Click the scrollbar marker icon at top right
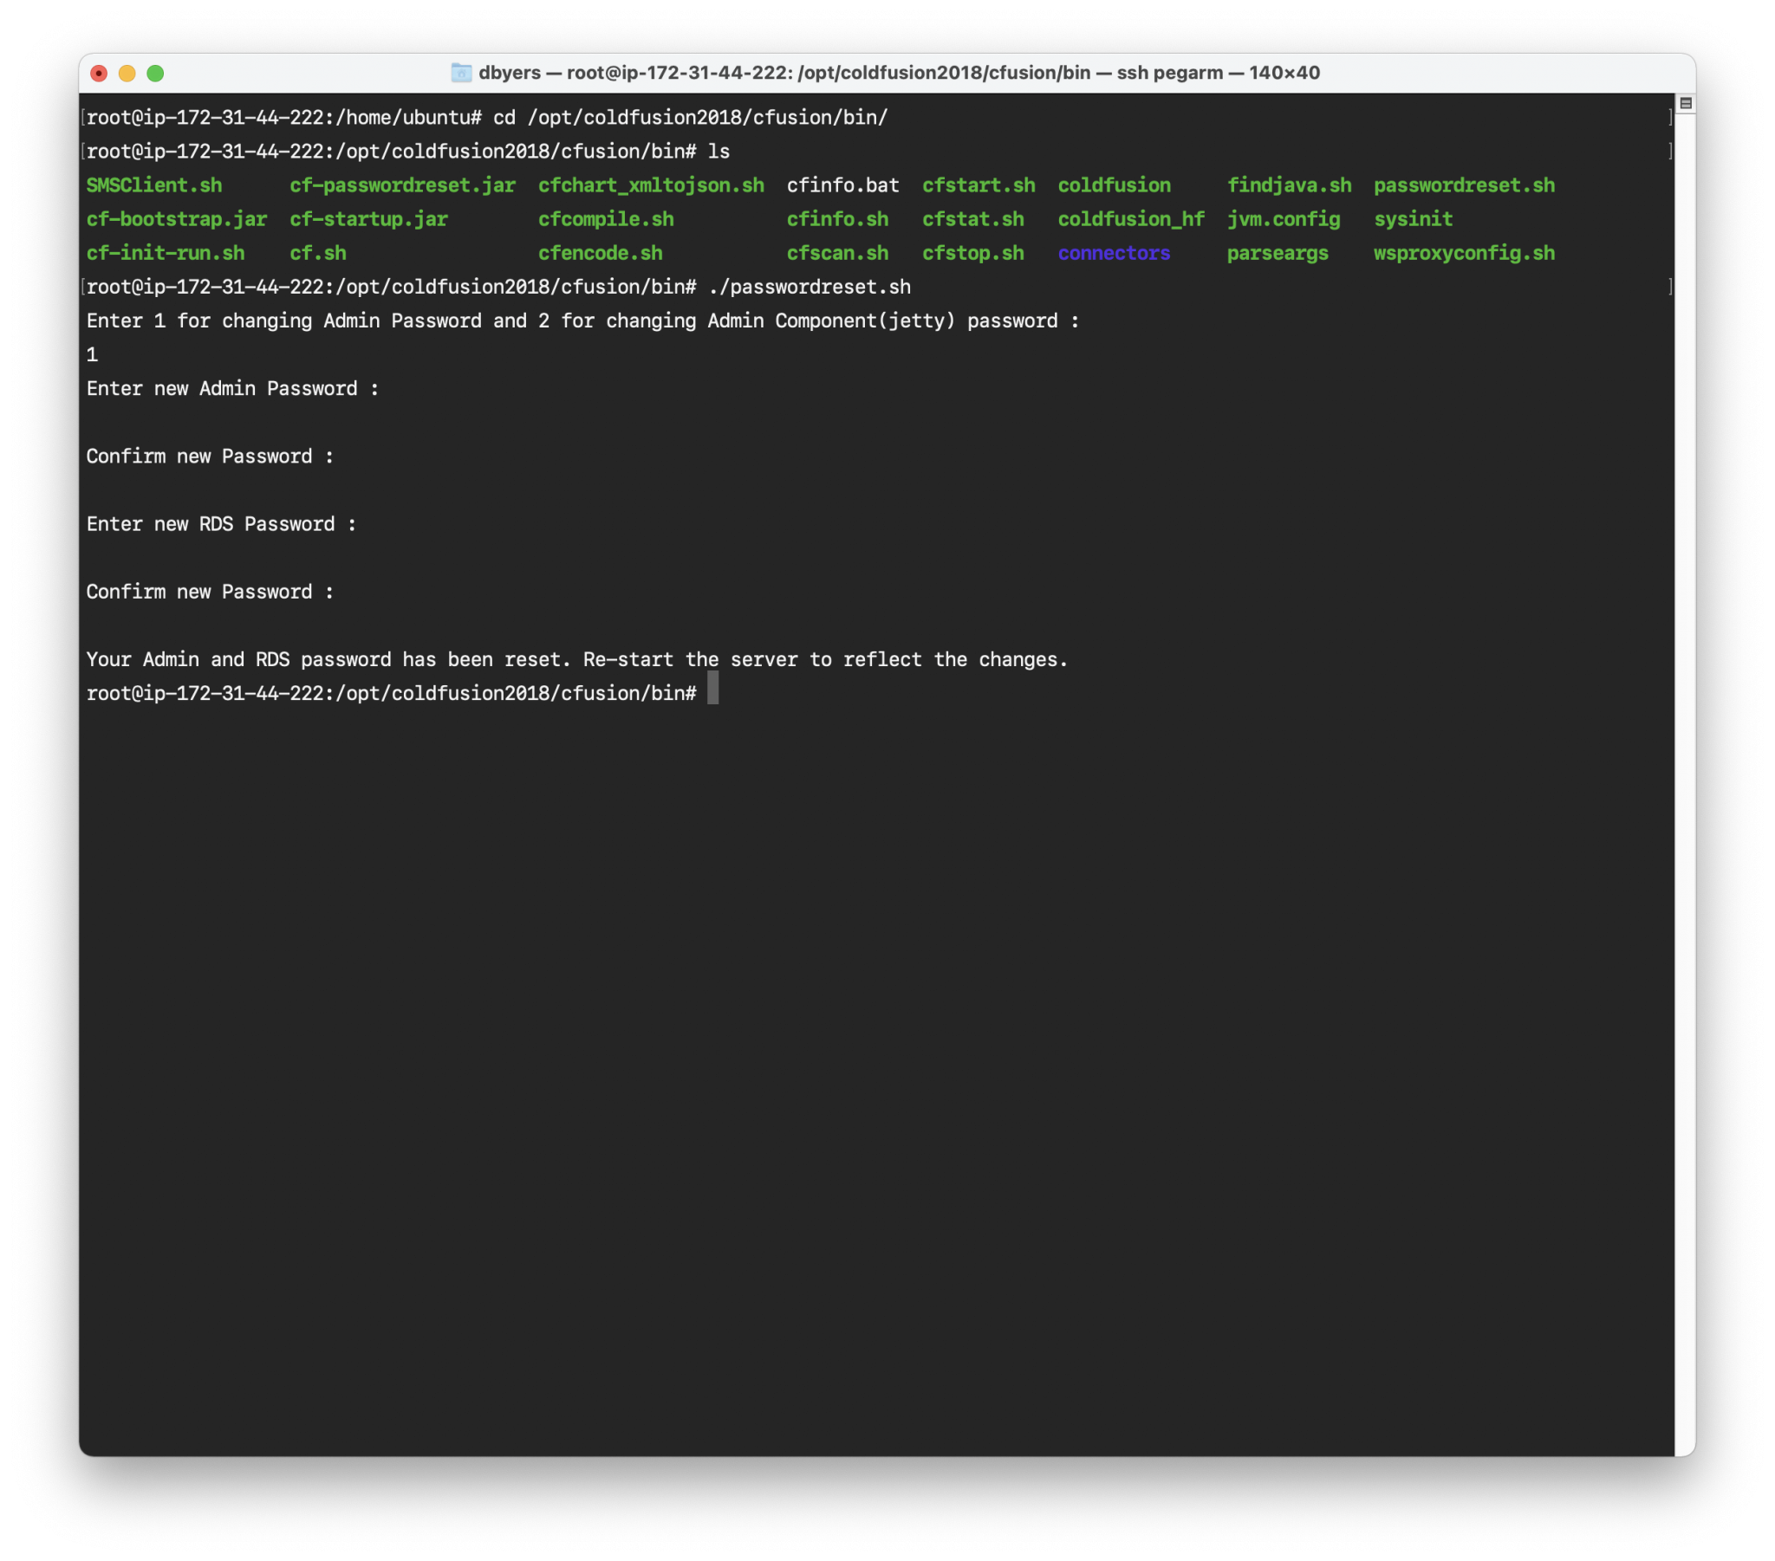The height and width of the screenshot is (1561, 1775). (x=1686, y=102)
